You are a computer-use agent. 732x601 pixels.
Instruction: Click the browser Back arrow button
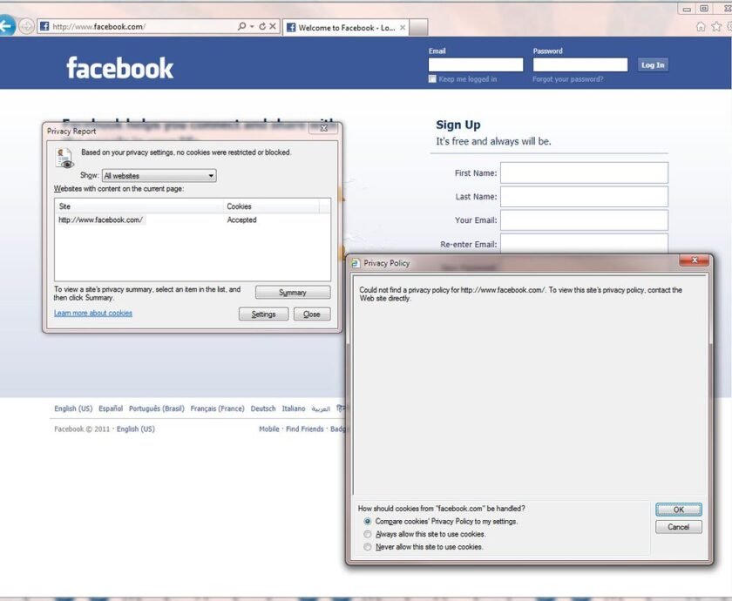[x=6, y=25]
